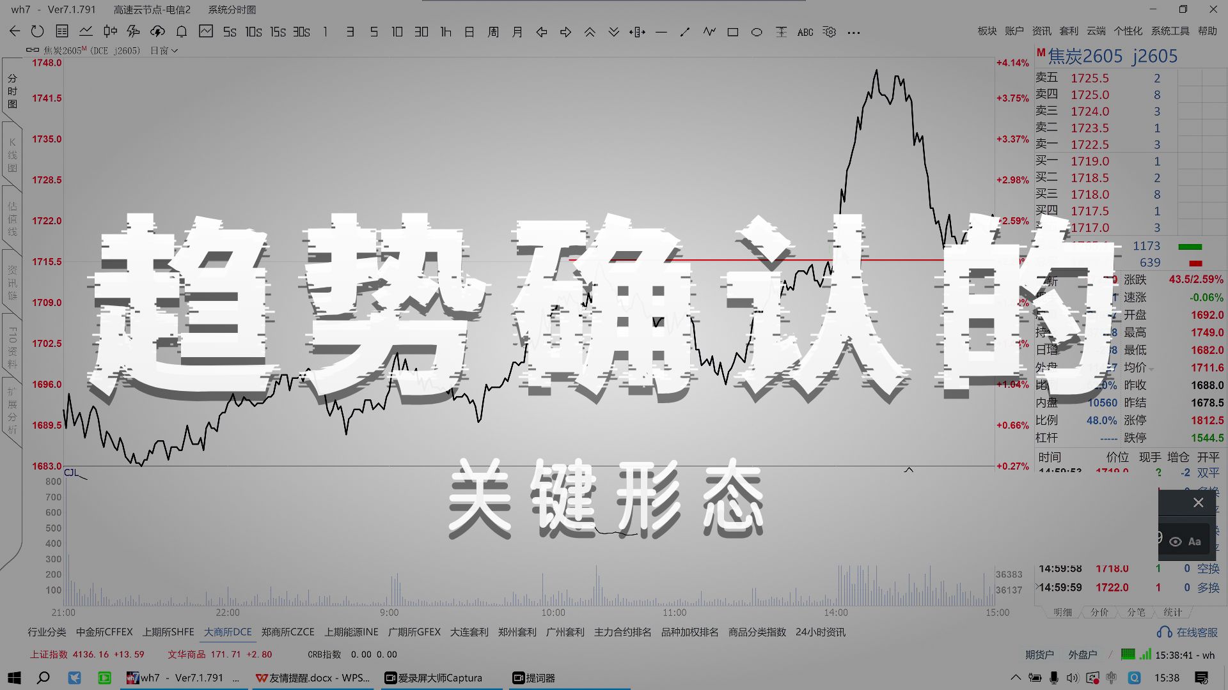Screen dimensions: 1228x690
Task: Open the candlestick chart icon
Action: (110, 31)
